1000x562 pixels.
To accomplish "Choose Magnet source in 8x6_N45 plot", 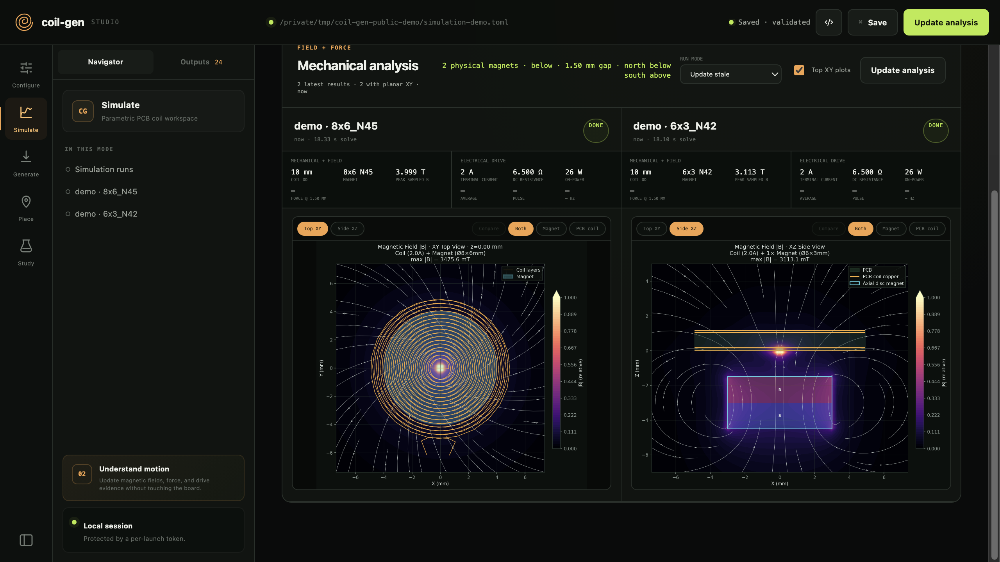I will tap(551, 229).
